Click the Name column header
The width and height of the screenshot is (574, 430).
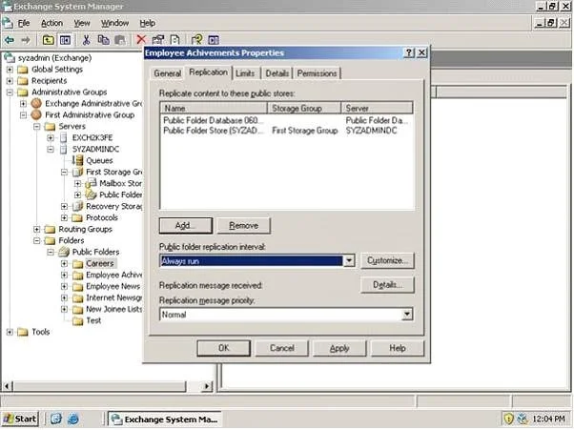[x=214, y=109]
